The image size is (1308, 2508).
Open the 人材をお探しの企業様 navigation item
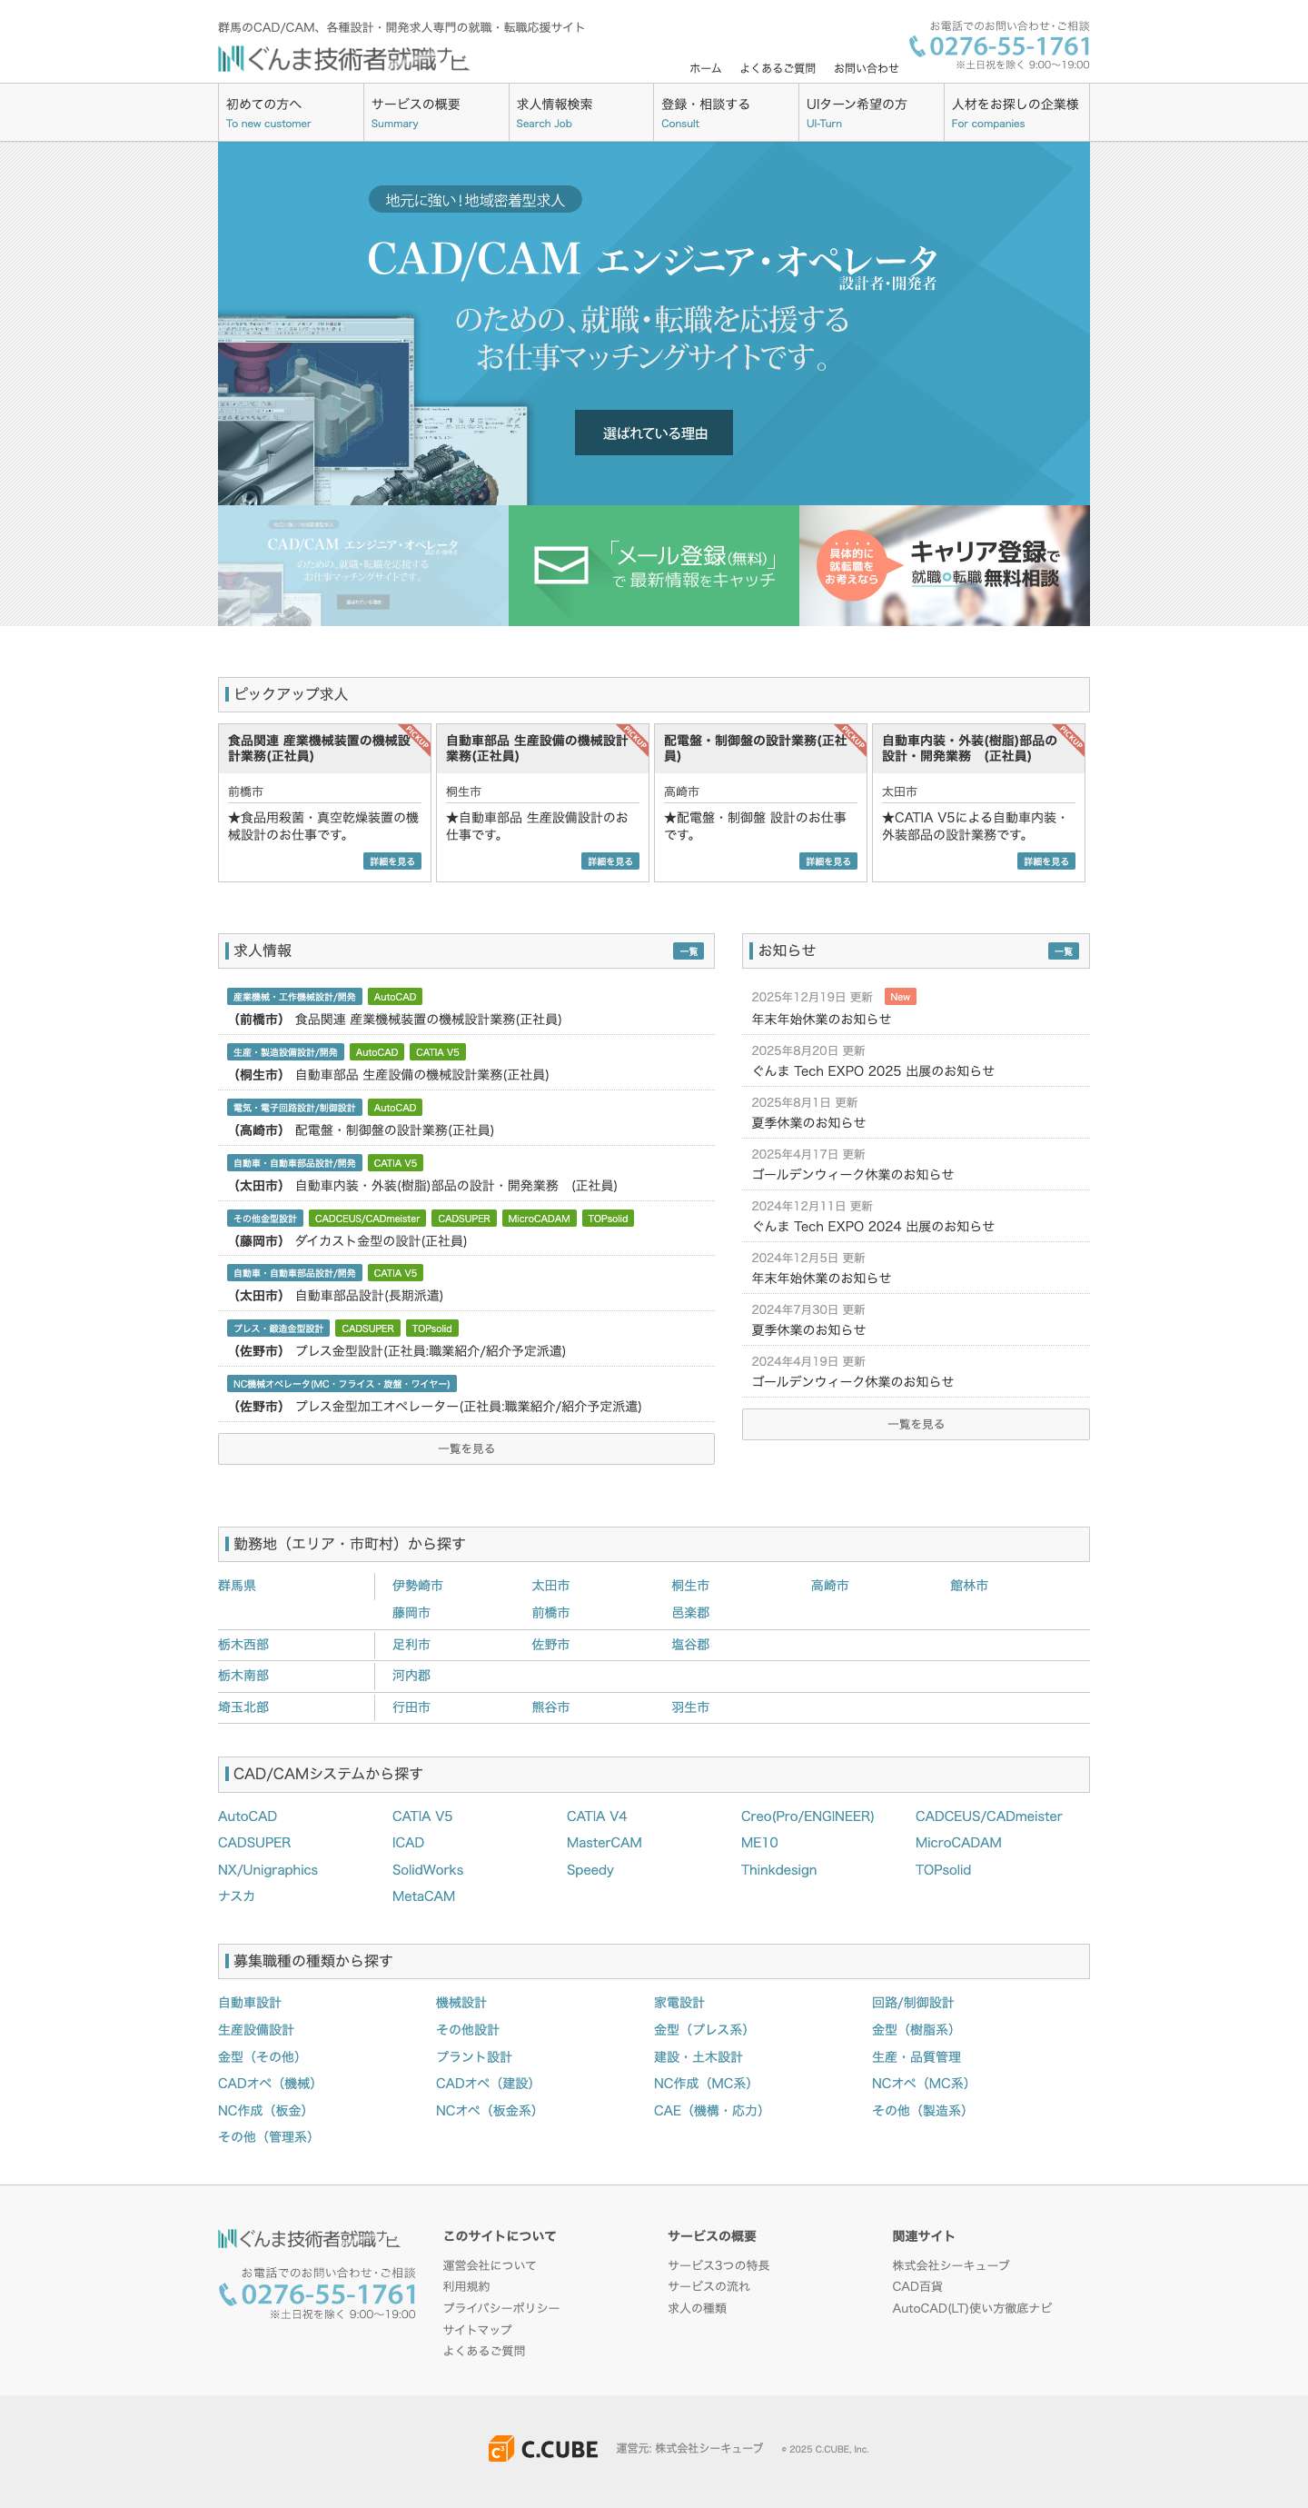pyautogui.click(x=1016, y=113)
